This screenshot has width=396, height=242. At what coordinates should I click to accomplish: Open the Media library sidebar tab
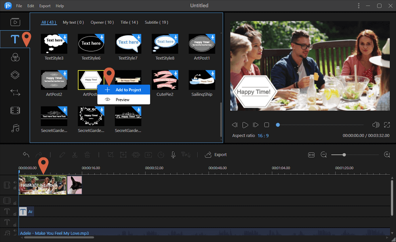15,22
